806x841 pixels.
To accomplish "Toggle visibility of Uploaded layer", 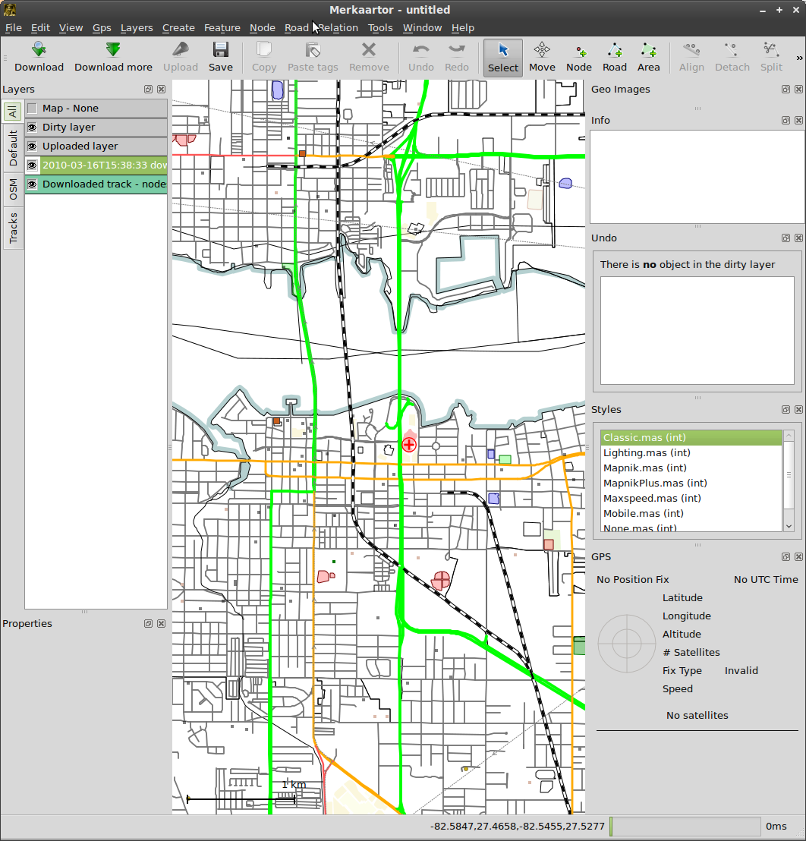I will click(x=32, y=146).
